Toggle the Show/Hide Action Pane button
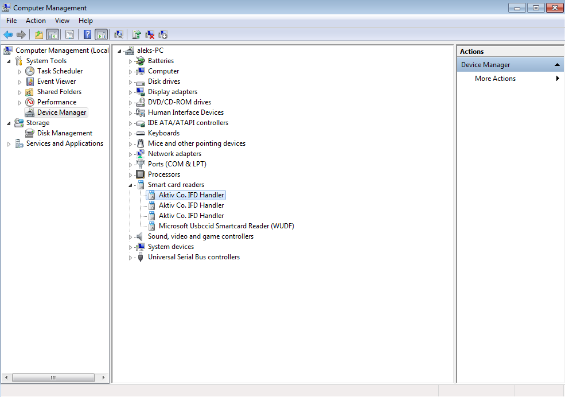Image resolution: width=565 pixels, height=397 pixels. [x=102, y=34]
